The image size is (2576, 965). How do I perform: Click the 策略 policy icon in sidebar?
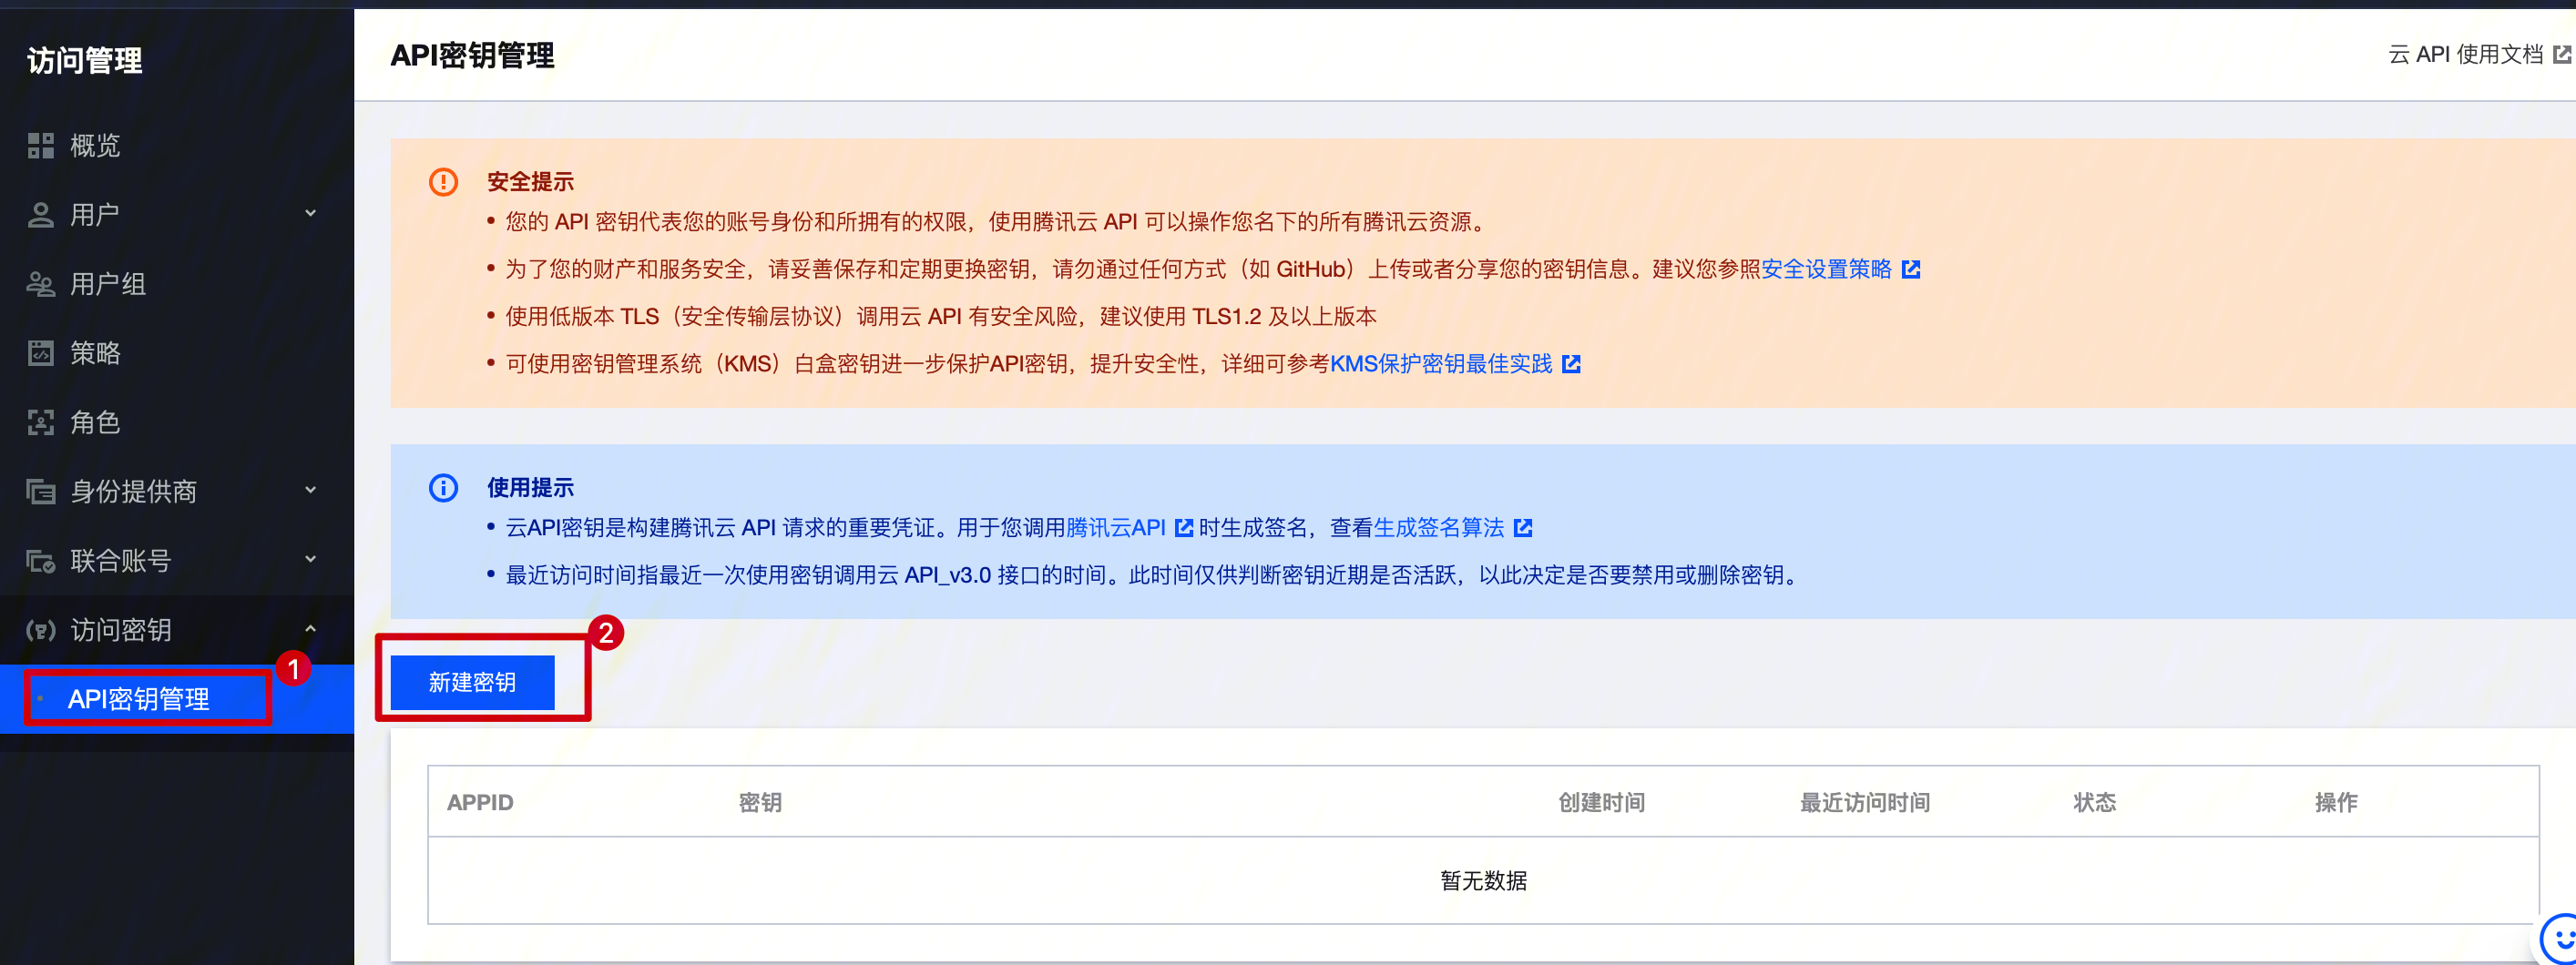41,353
